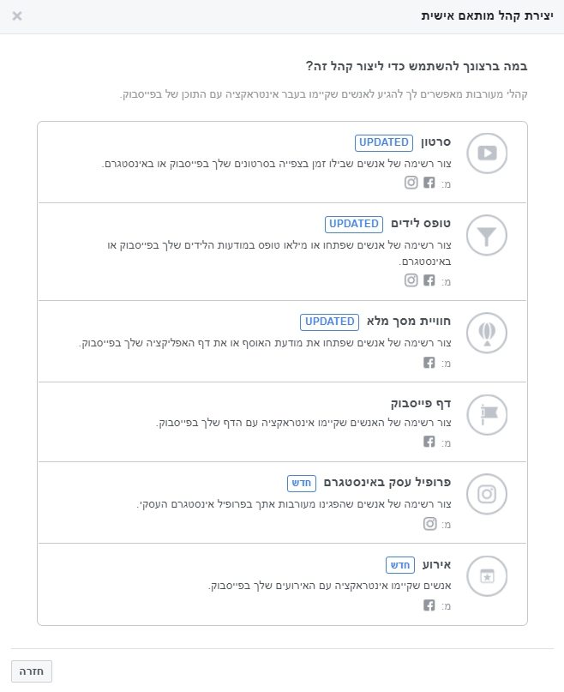Image resolution: width=564 pixels, height=692 pixels.
Task: Click the video play icon
Action: tap(487, 153)
